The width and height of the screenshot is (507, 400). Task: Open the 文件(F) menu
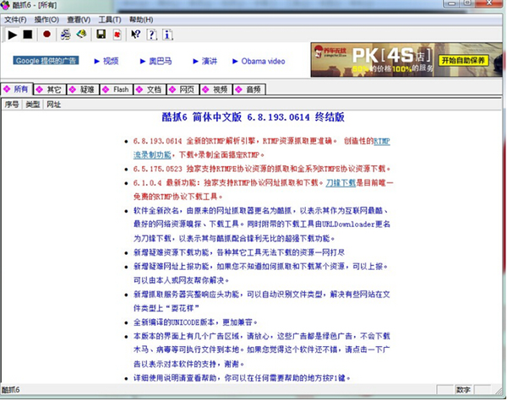(15, 20)
